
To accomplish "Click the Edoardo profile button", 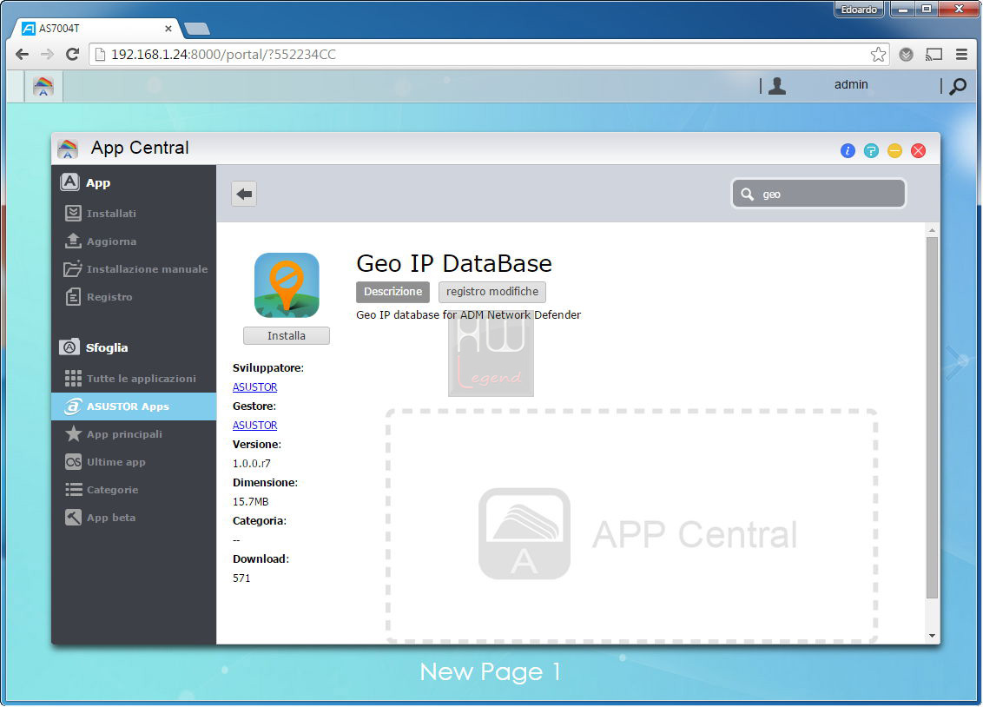I will [859, 10].
